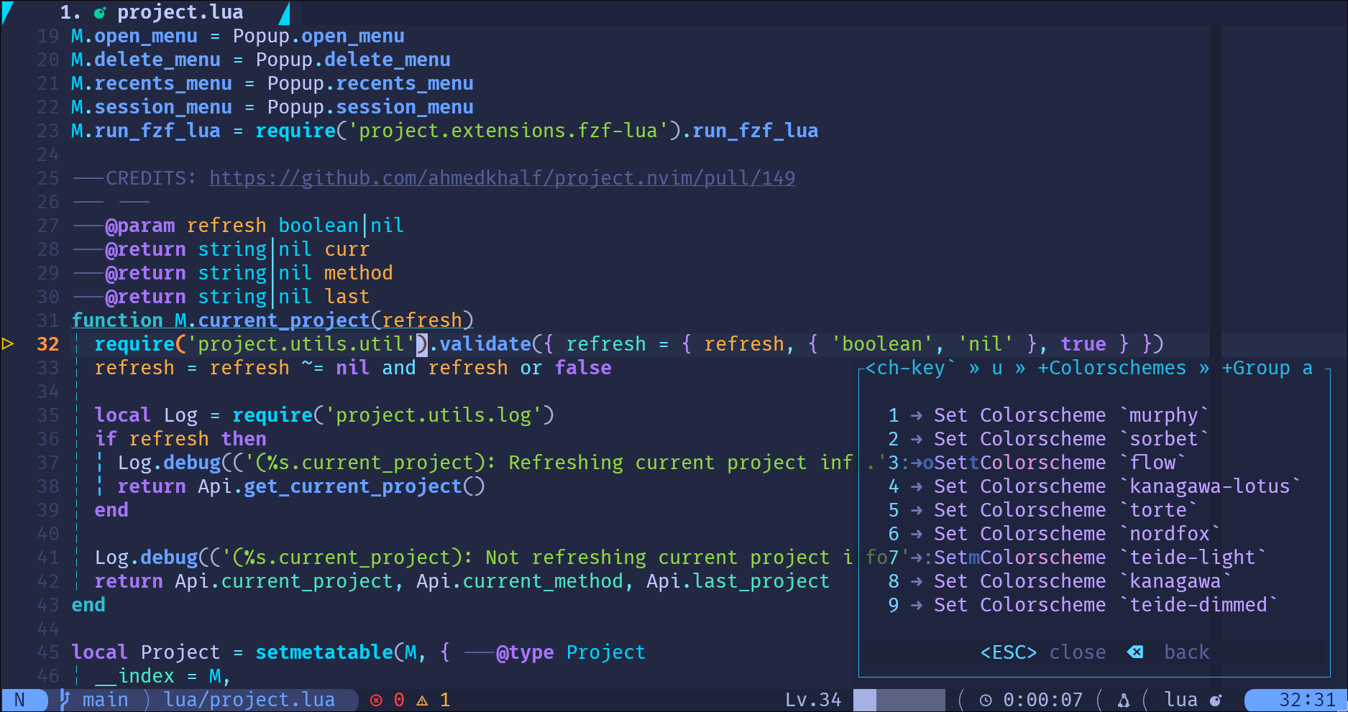Click the flask icon before the lua segment

point(1123,699)
